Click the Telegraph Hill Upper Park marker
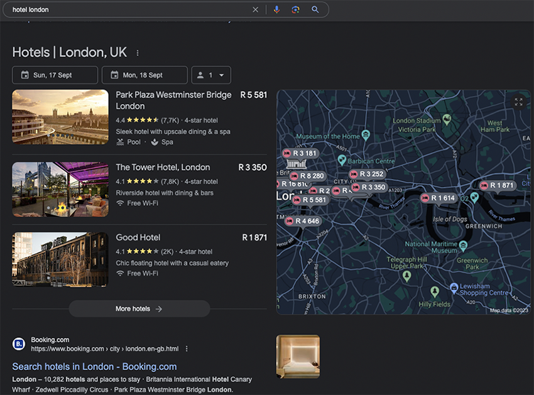This screenshot has height=395, width=534. 406,276
